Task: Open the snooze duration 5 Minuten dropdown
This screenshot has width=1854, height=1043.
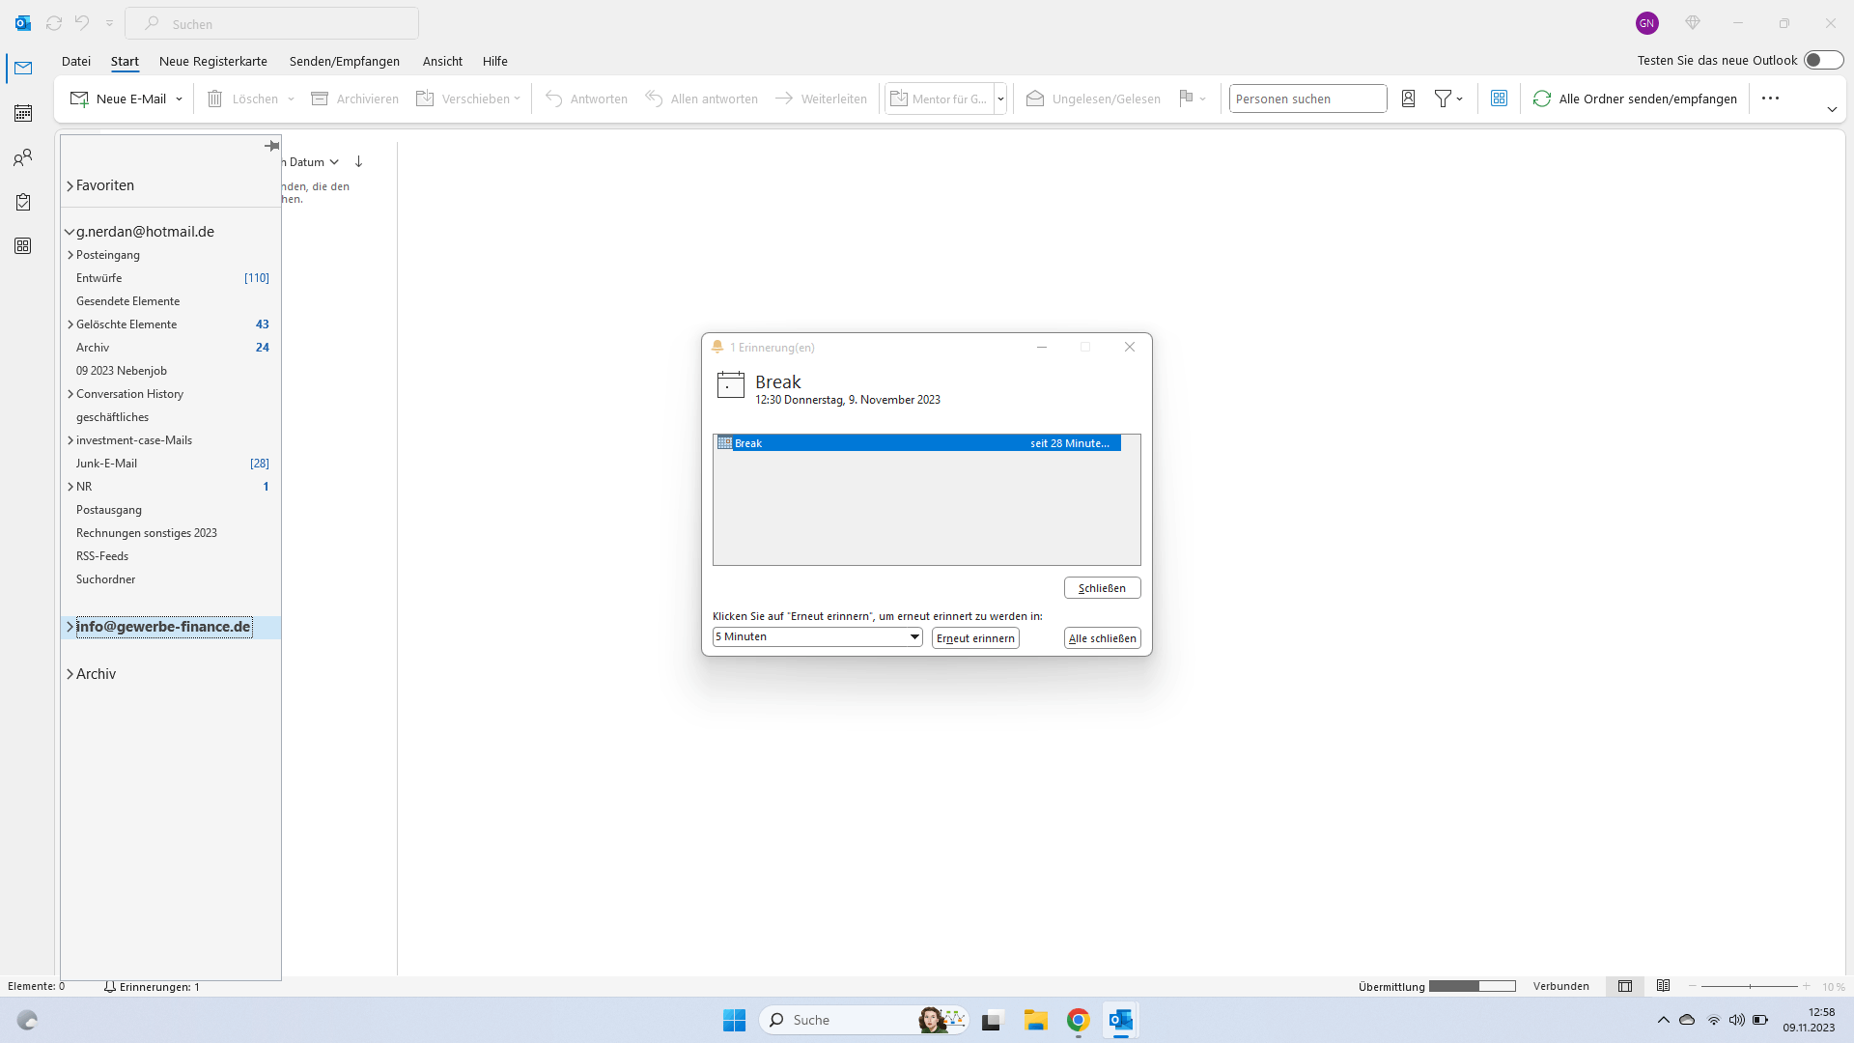Action: [913, 637]
